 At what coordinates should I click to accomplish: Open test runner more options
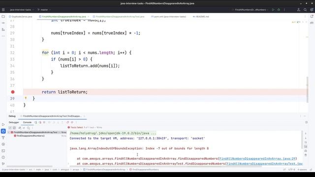tap(32, 128)
